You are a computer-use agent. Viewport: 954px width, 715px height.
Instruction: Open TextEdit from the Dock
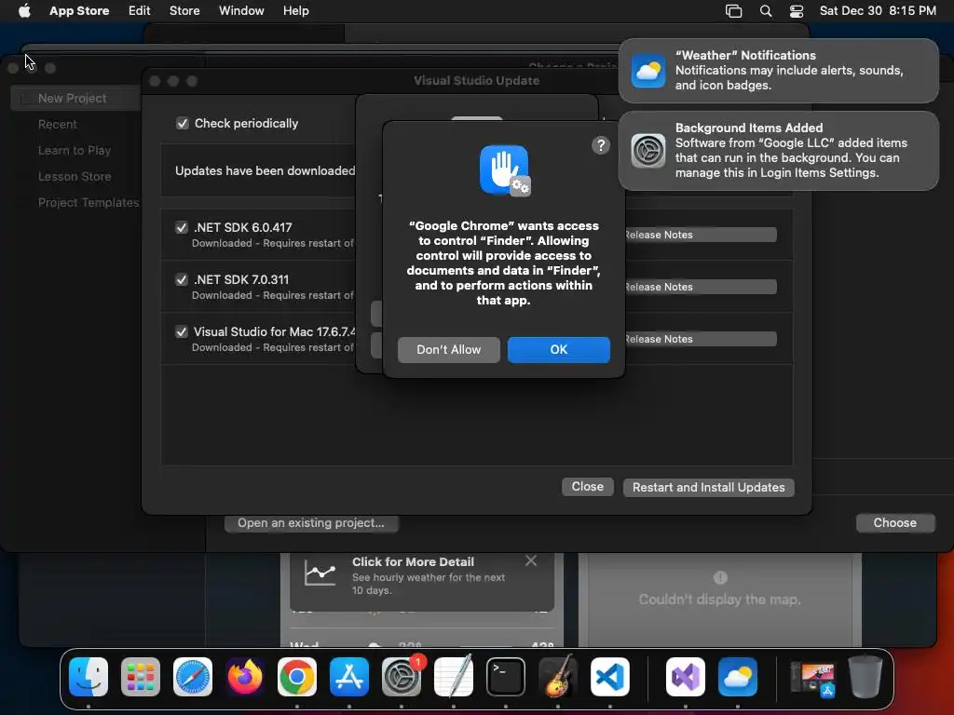point(454,677)
